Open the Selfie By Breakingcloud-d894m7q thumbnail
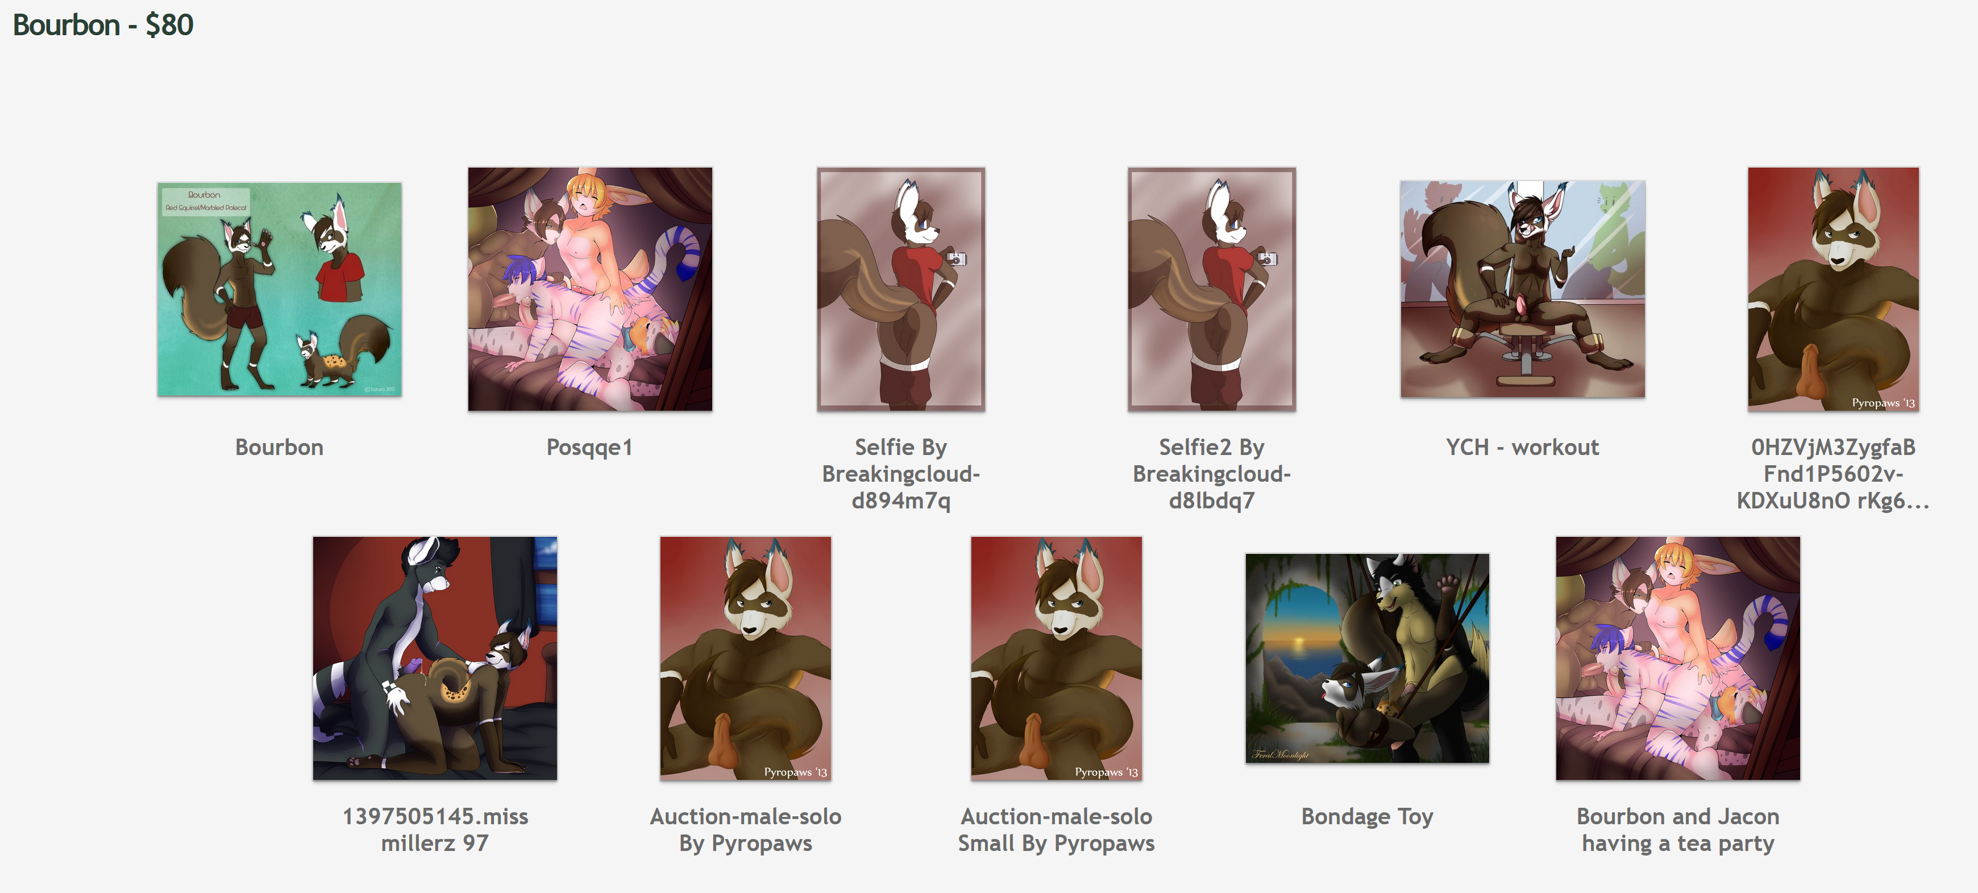1978x893 pixels. pyautogui.click(x=901, y=289)
